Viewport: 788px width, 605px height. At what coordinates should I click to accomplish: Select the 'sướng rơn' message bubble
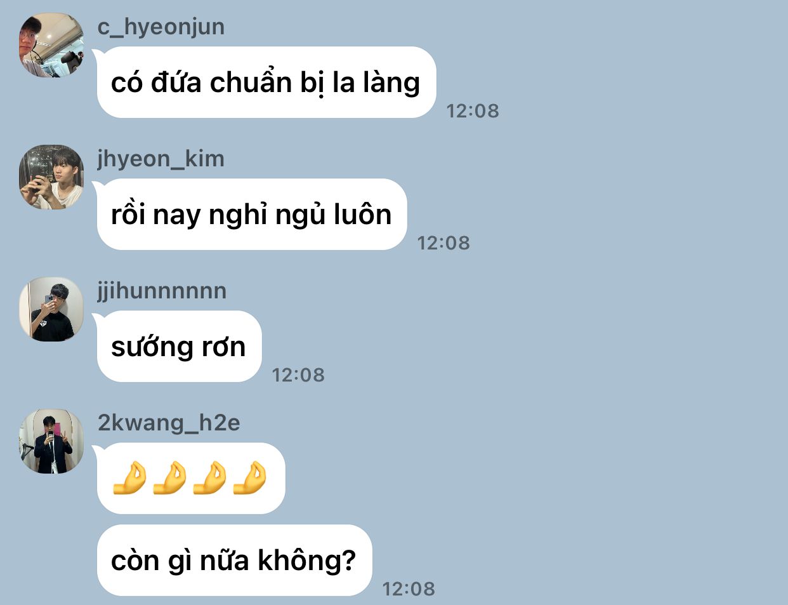(x=179, y=347)
